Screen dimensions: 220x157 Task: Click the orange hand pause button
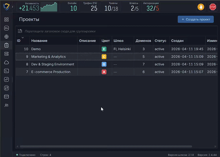click(x=201, y=7)
